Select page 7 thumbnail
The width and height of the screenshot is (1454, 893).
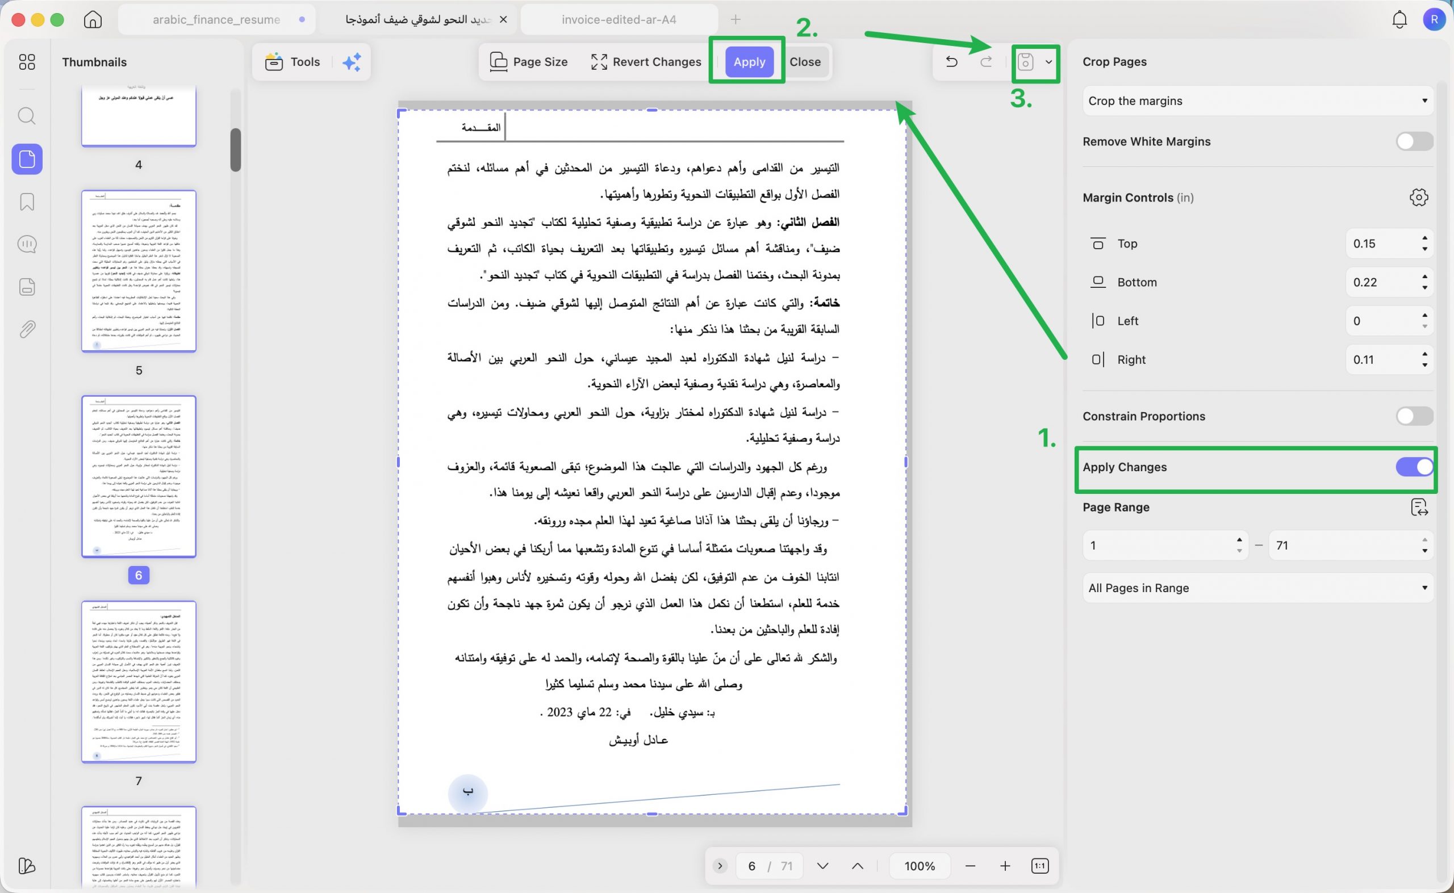click(x=138, y=682)
